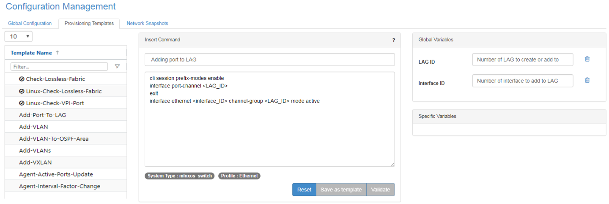Click the Save as template button
Viewport: 609px width, 204px height.
[x=341, y=190]
